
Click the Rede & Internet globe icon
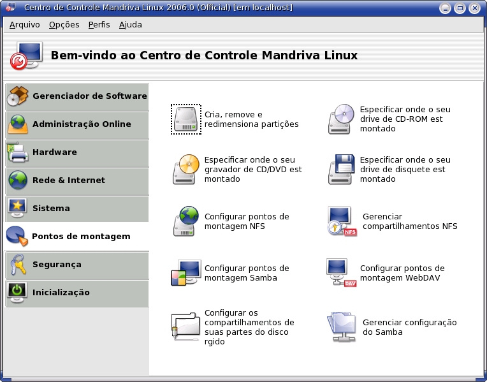[x=18, y=180]
